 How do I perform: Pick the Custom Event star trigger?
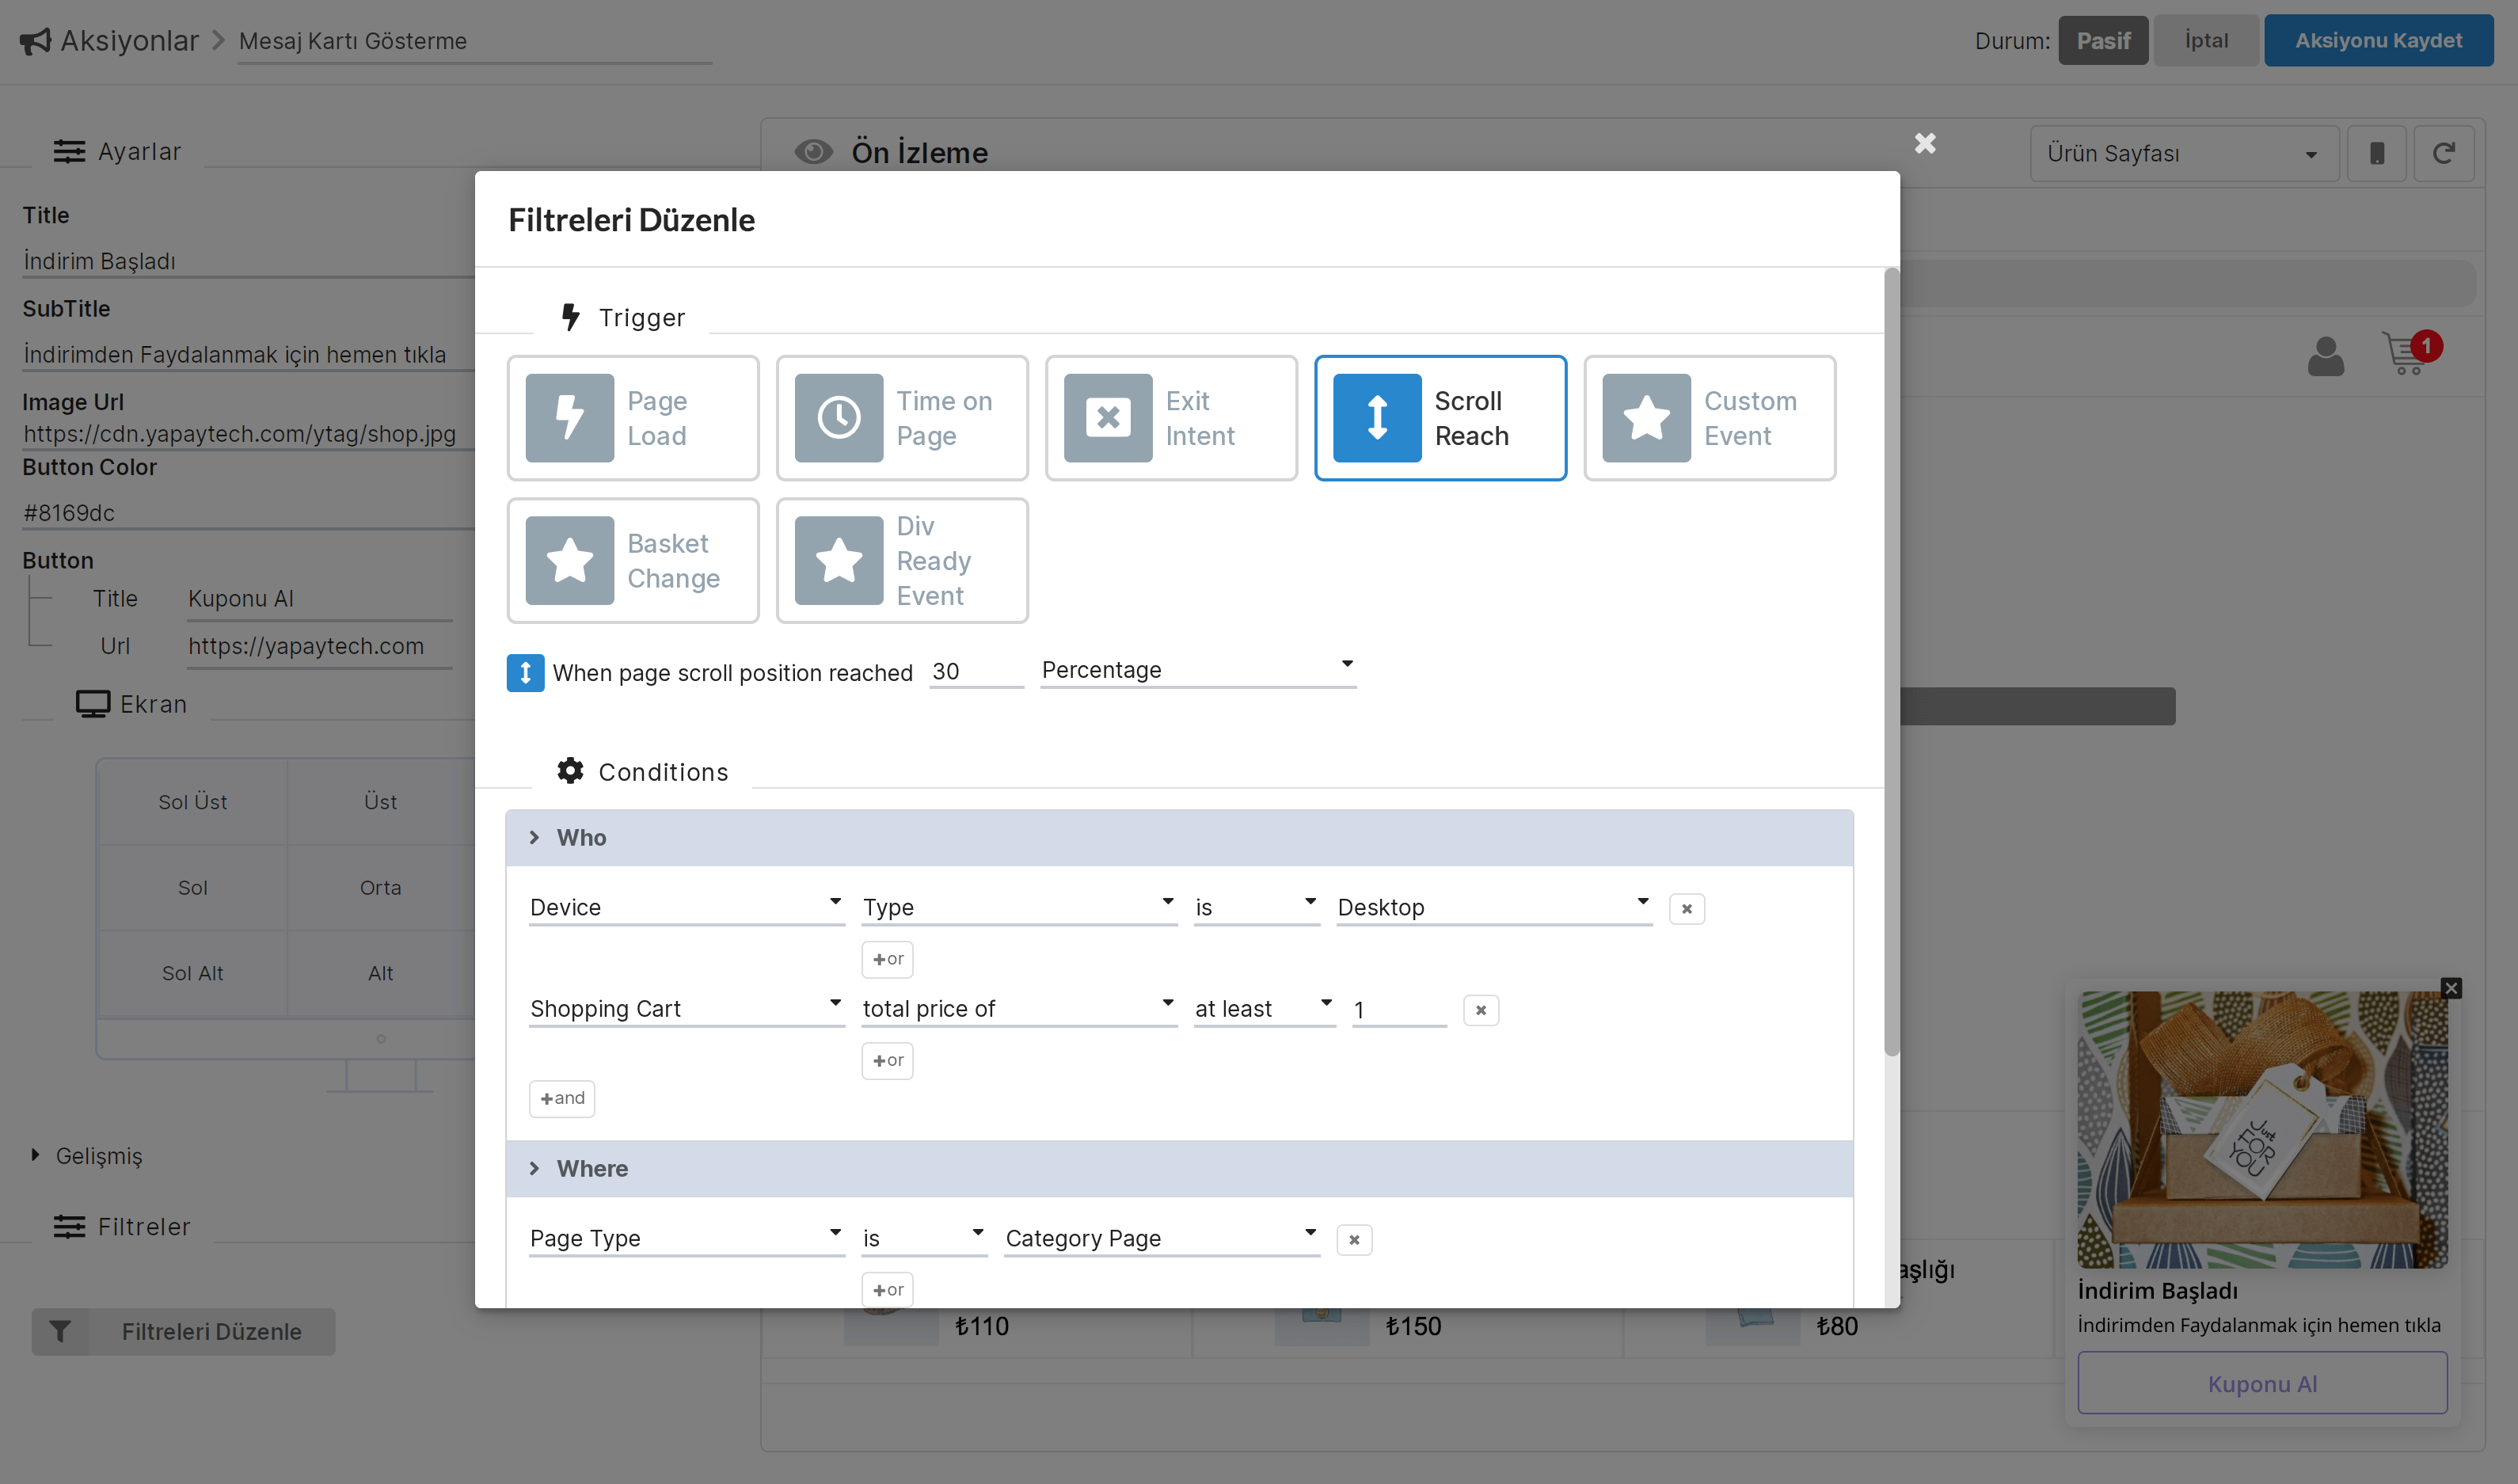click(x=1645, y=418)
